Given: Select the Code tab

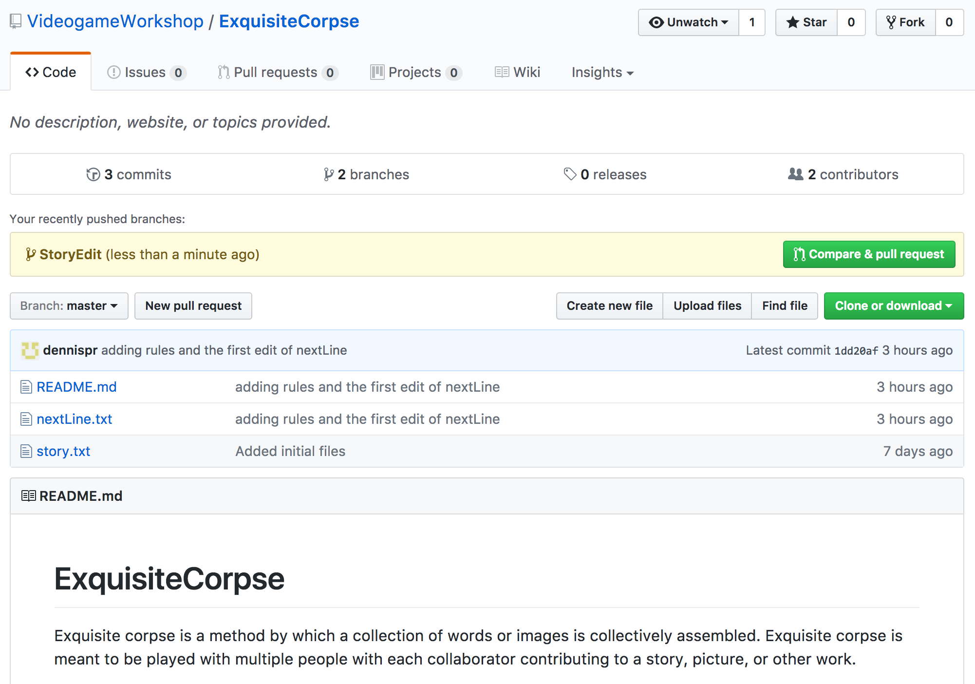Looking at the screenshot, I should 51,72.
